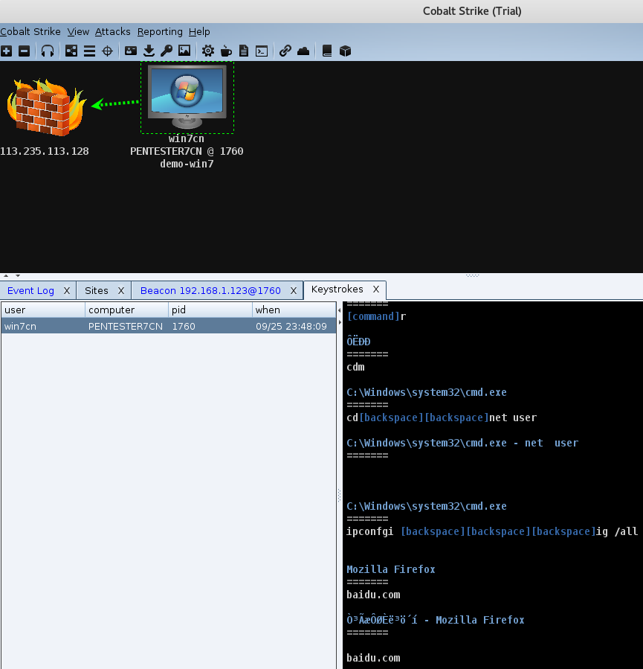Image resolution: width=643 pixels, height=669 pixels.
Task: Collapse bottom pane with the down arrow
Action: pyautogui.click(x=18, y=275)
